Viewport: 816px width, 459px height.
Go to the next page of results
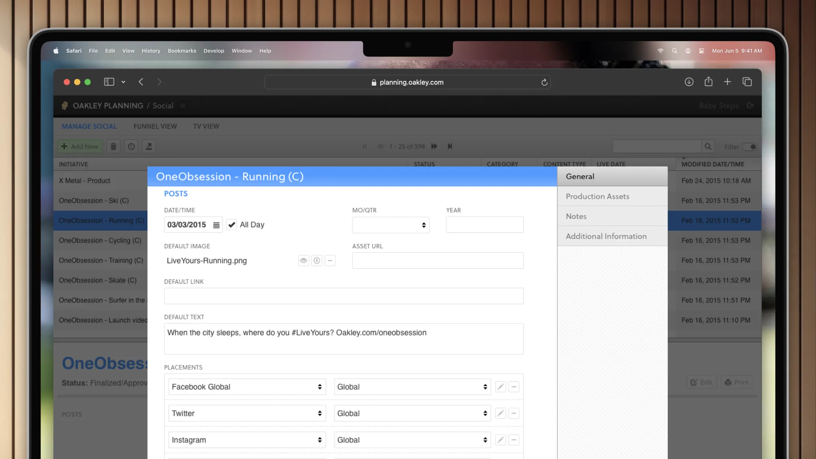[434, 147]
